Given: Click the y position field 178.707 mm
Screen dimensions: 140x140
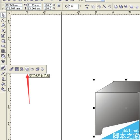Looking at the screenshot, I should pyautogui.click(x=14, y=8).
